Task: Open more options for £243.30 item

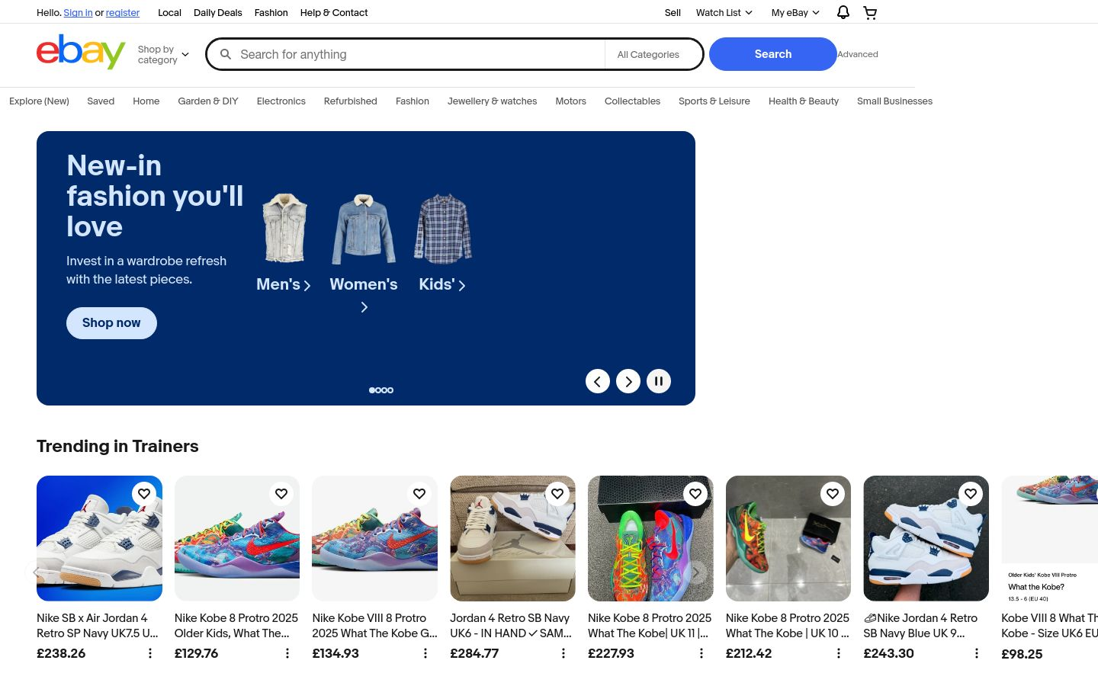Action: tap(977, 653)
